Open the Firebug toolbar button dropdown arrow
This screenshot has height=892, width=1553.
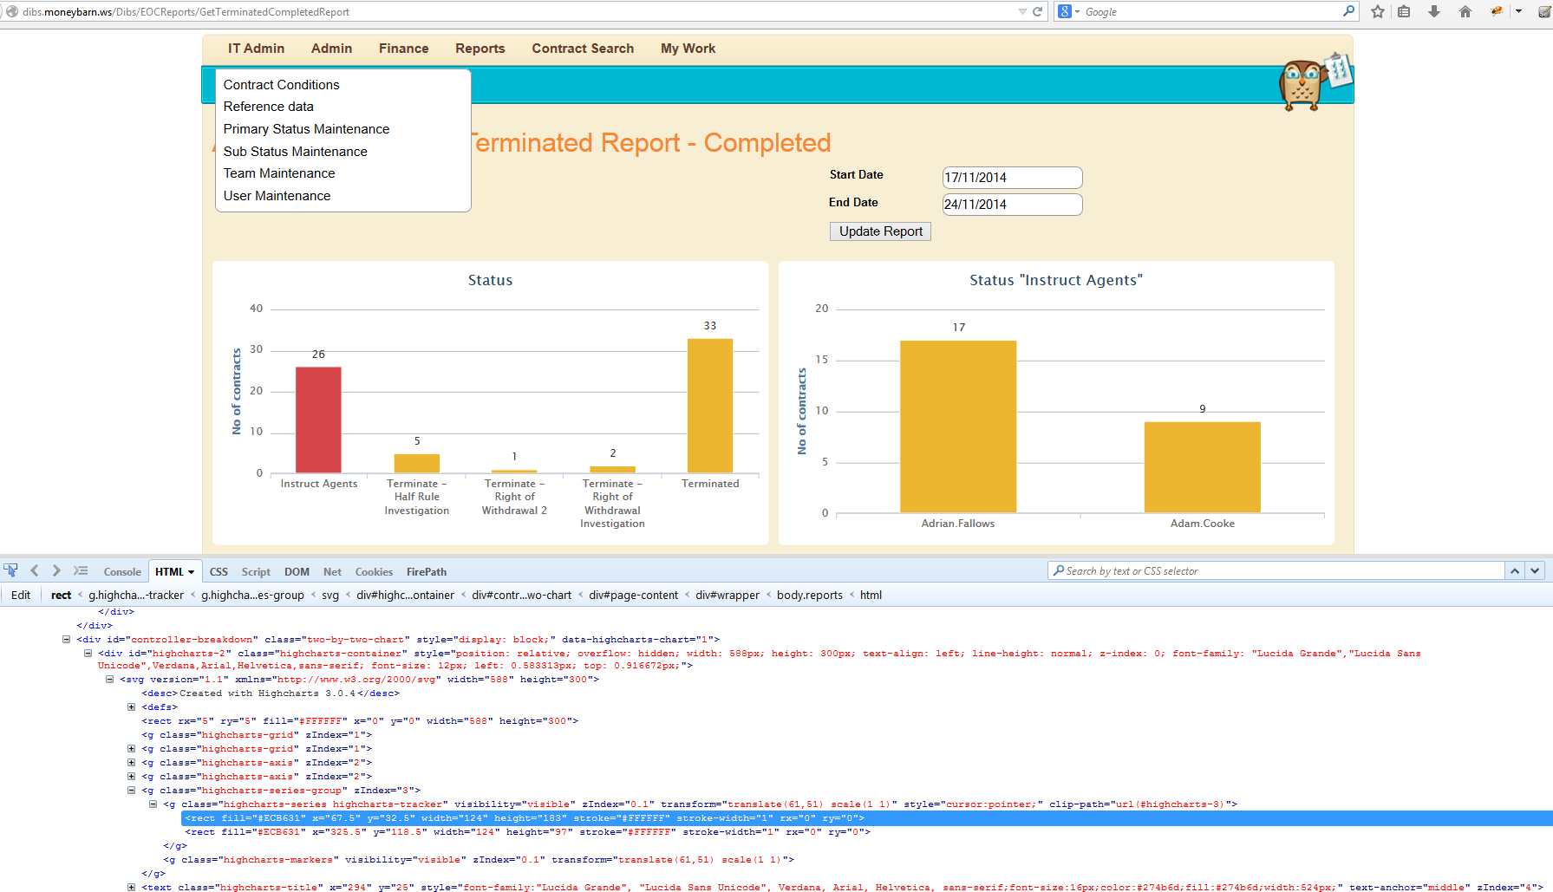click(x=1518, y=11)
